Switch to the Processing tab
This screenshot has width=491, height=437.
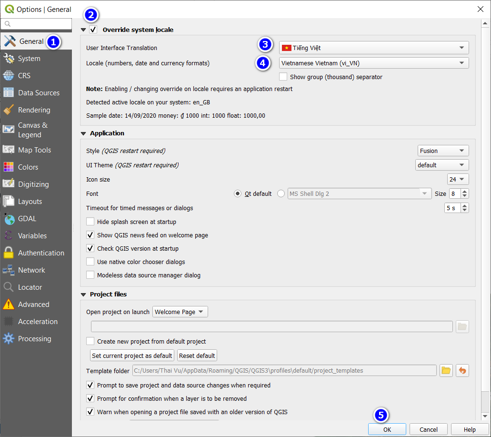pyautogui.click(x=36, y=338)
